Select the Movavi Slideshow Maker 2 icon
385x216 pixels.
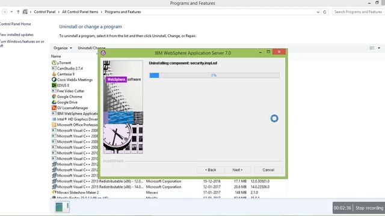click(x=54, y=192)
